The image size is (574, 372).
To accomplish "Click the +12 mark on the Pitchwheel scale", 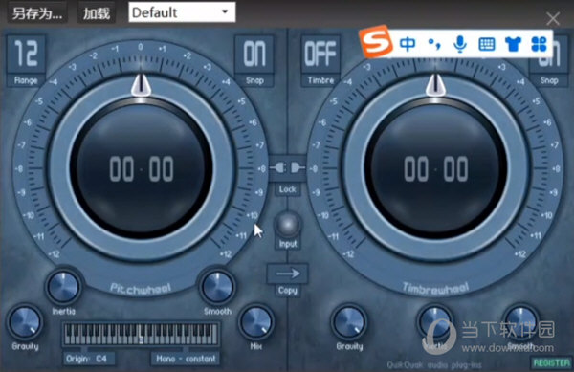I will click(x=226, y=253).
